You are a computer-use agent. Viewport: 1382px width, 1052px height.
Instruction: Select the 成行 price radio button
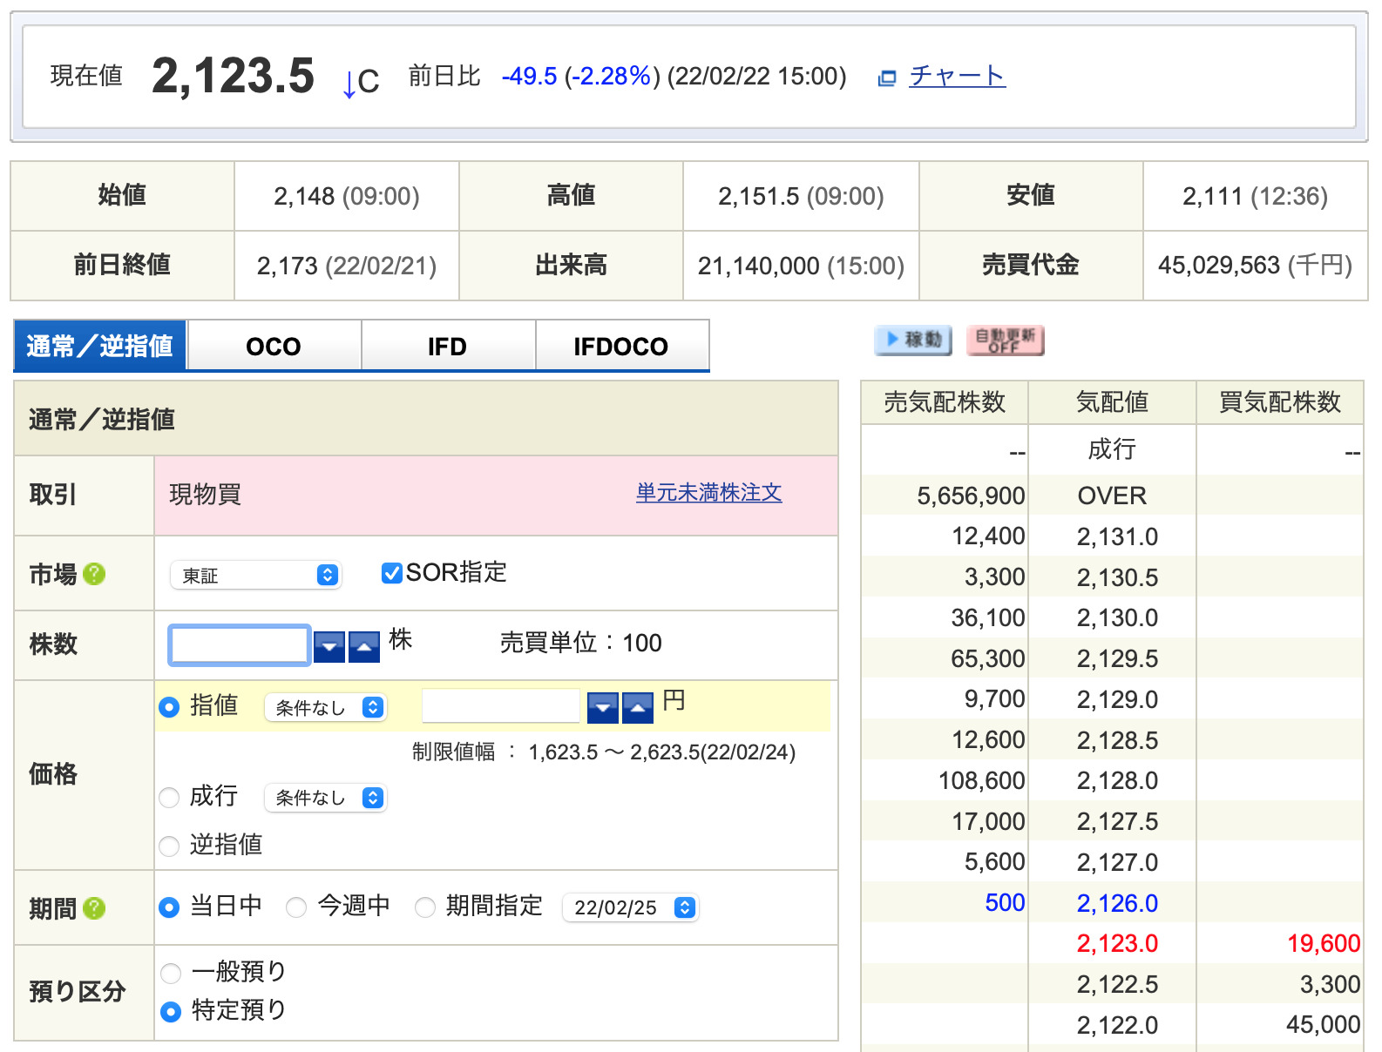170,798
